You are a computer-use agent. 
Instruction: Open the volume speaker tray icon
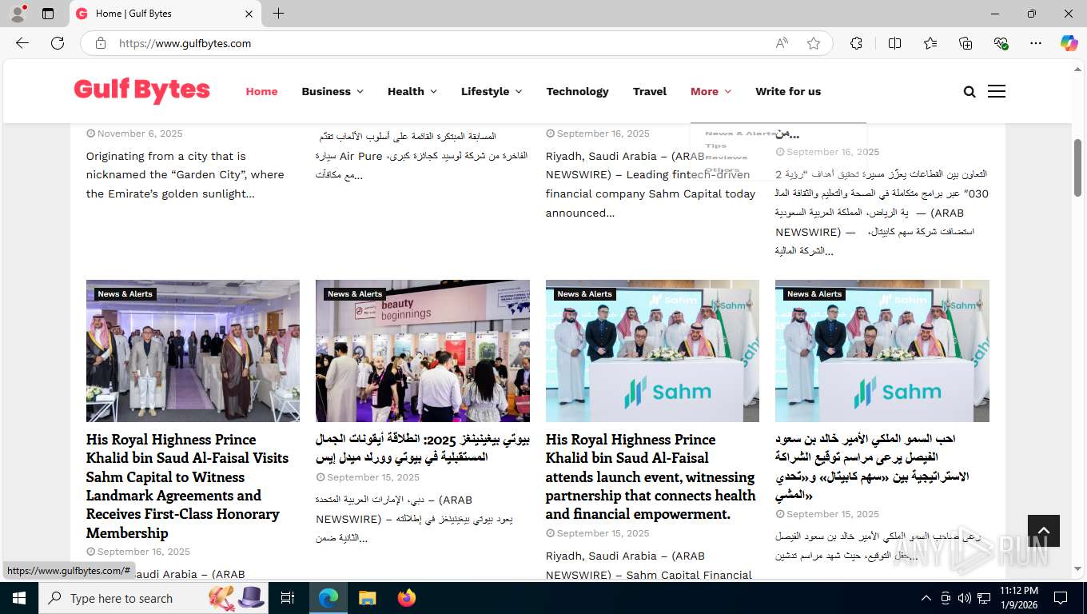click(x=965, y=598)
